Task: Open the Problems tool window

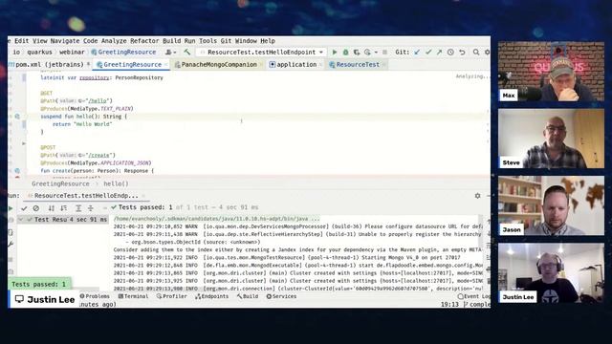Action: [x=95, y=296]
